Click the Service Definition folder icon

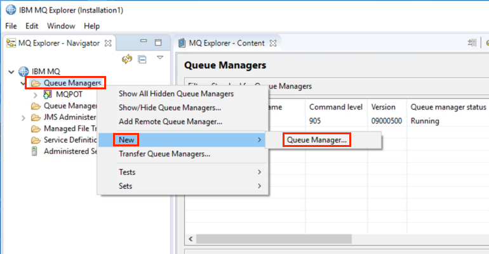tap(36, 140)
